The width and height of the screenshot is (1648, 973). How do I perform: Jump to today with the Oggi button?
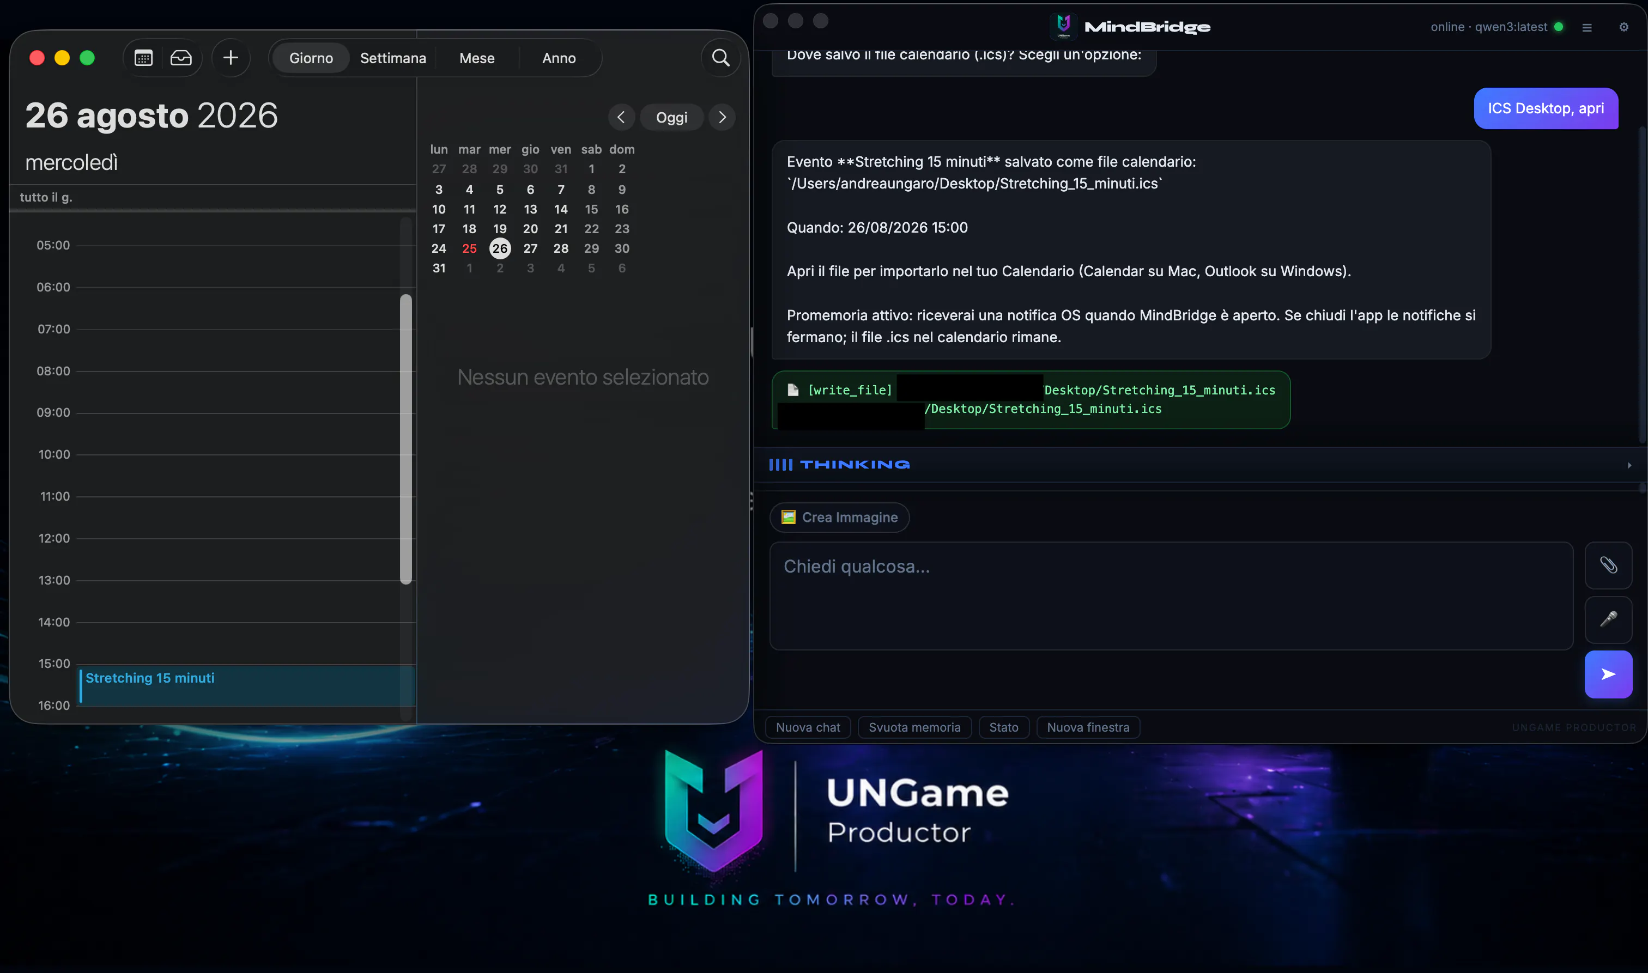[671, 117]
